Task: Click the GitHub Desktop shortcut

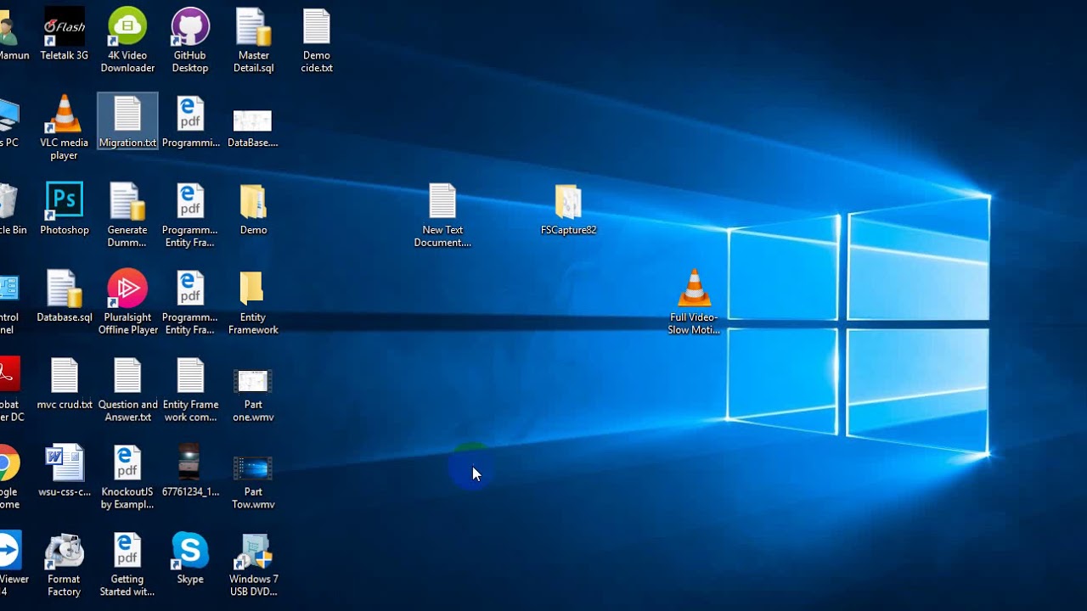Action: point(190,40)
